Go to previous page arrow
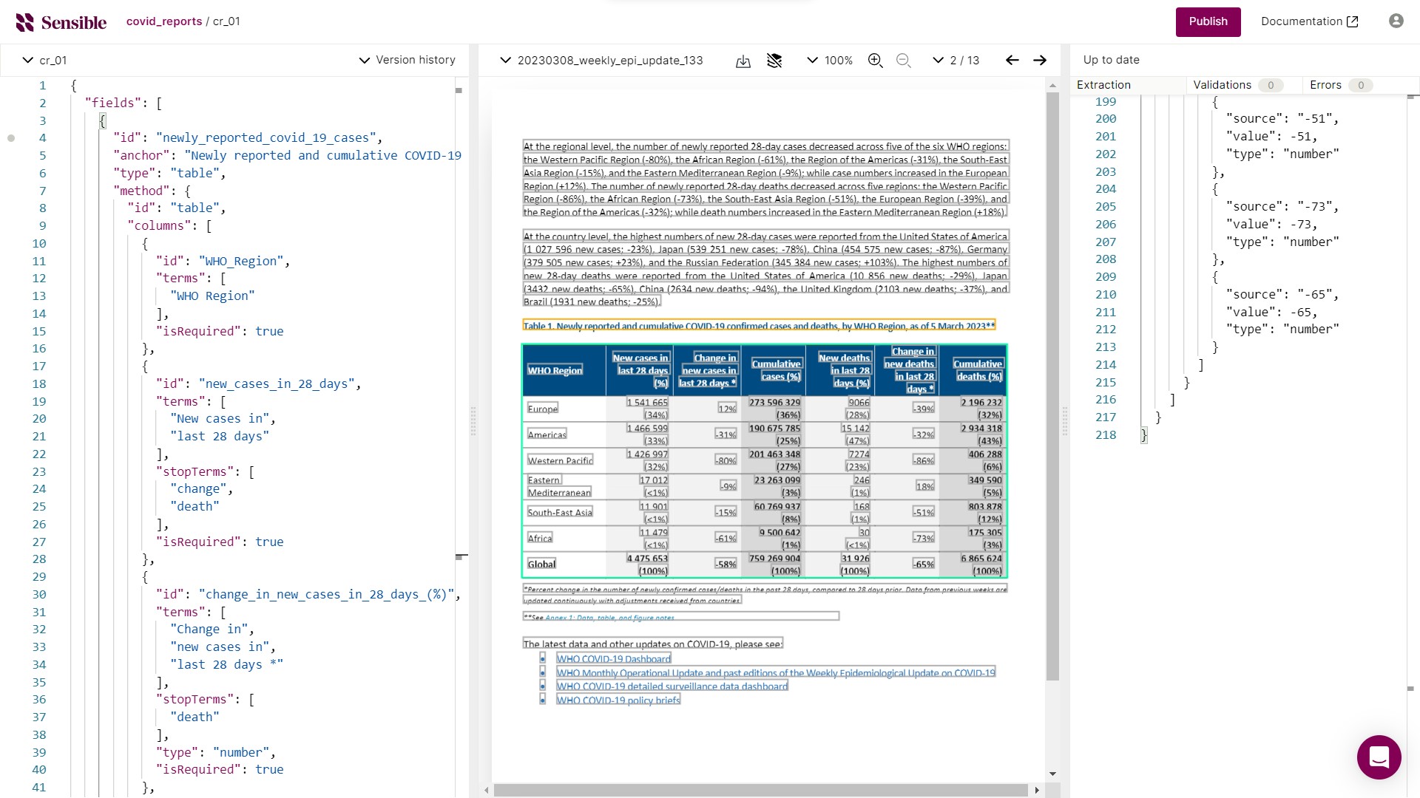The image size is (1420, 798). click(1012, 61)
